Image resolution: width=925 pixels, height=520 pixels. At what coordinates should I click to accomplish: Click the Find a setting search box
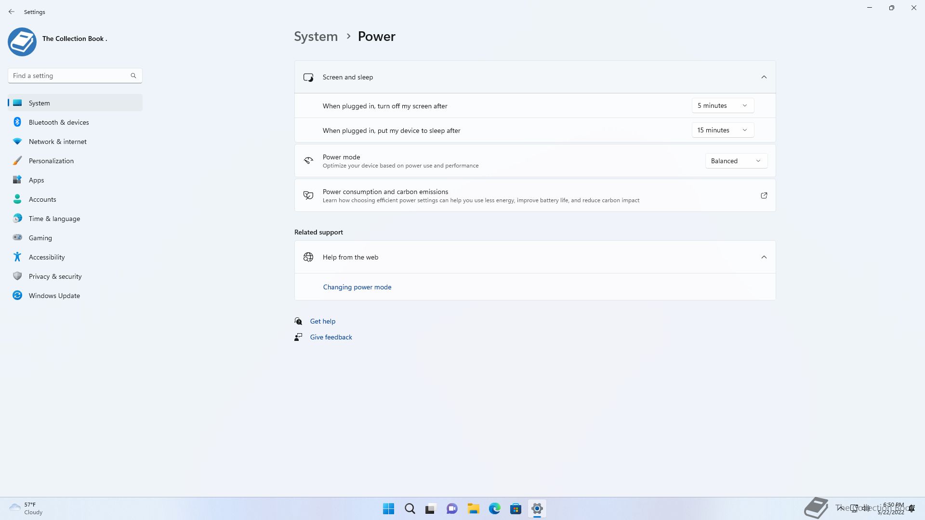point(70,76)
